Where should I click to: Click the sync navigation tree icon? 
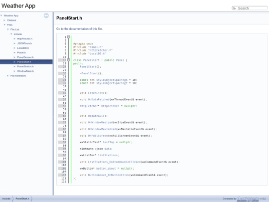pyautogui.click(x=46, y=15)
